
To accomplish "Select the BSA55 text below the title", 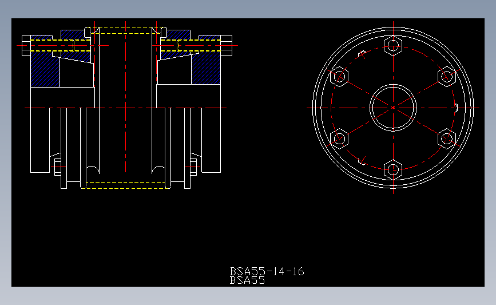I will click(247, 280).
